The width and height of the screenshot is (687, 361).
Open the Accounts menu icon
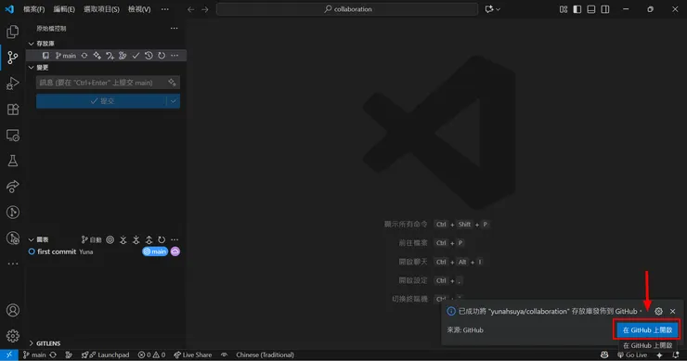[13, 310]
